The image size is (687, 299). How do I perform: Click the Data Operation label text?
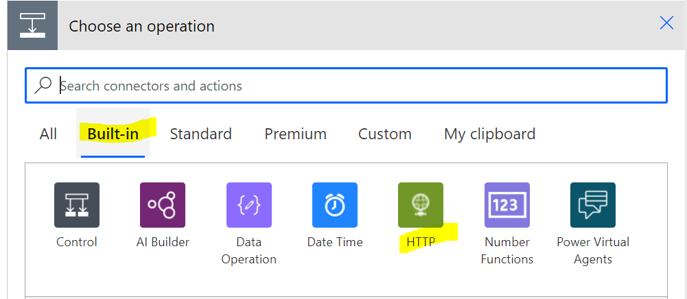pyautogui.click(x=249, y=250)
